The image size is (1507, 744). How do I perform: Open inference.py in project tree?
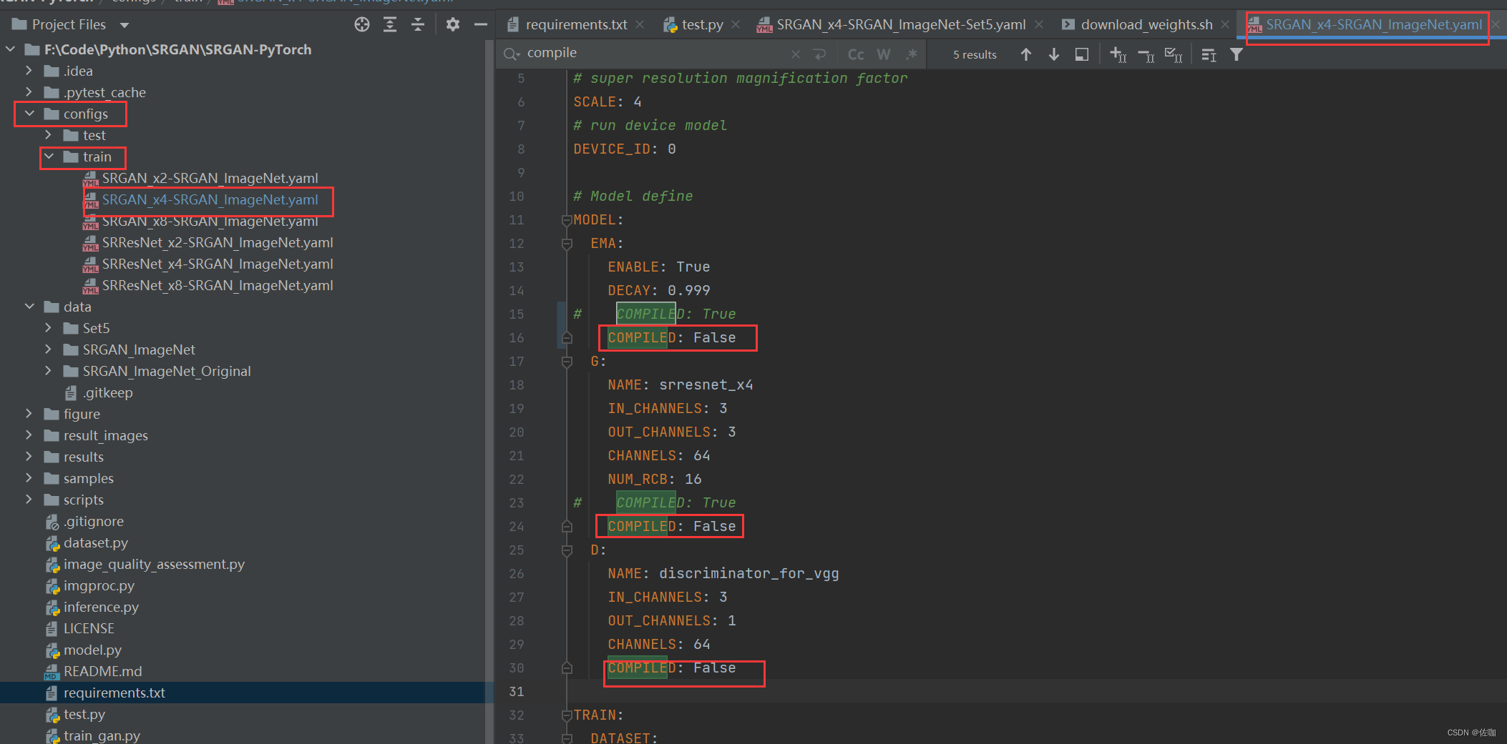point(101,607)
